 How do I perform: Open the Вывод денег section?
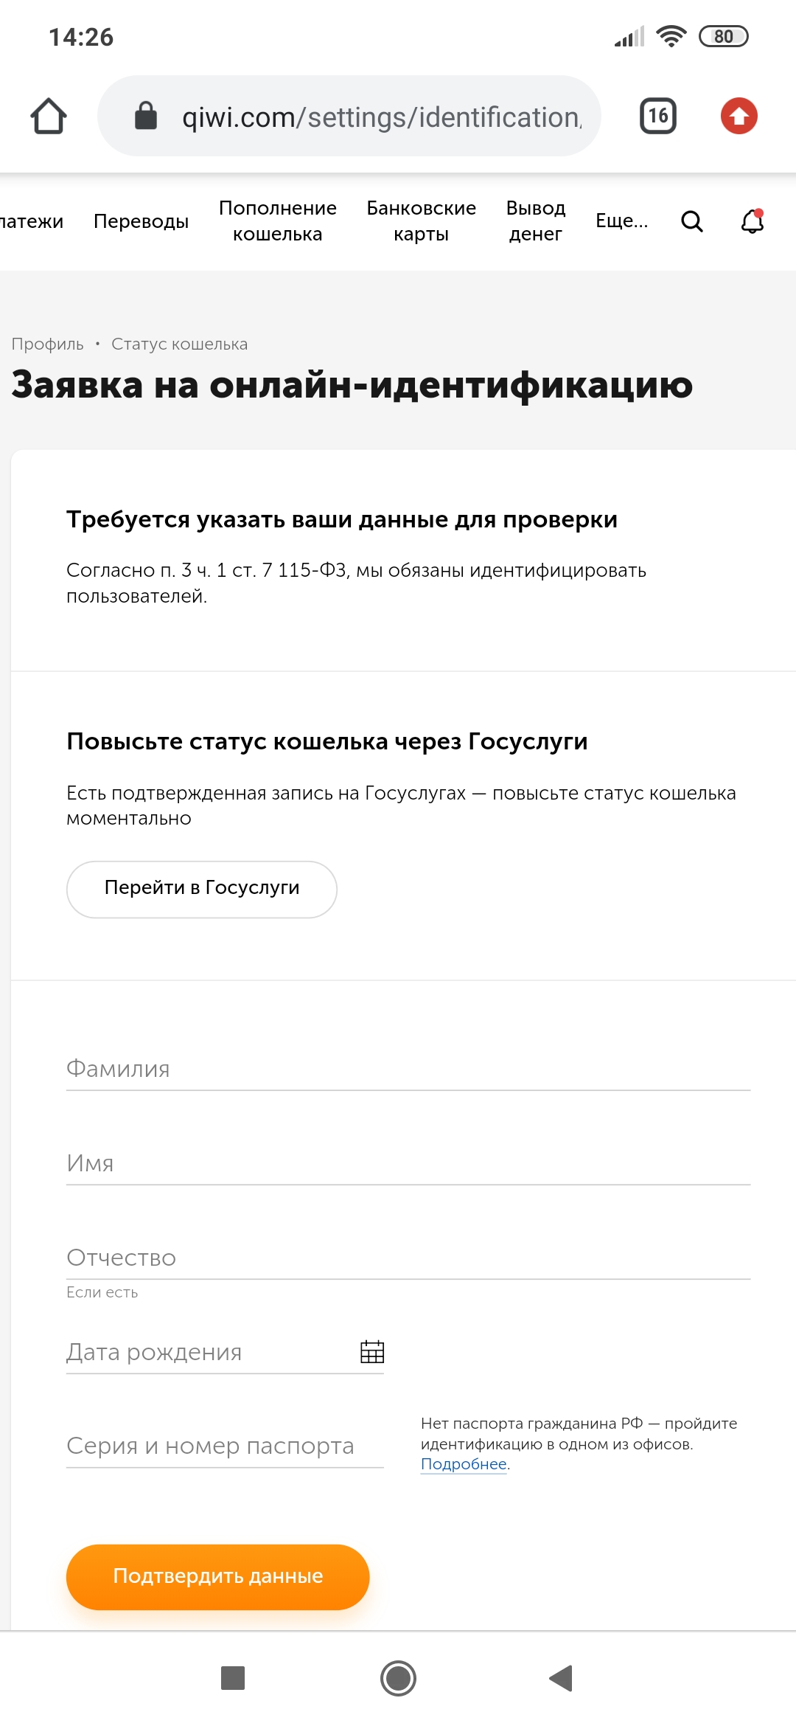point(536,221)
